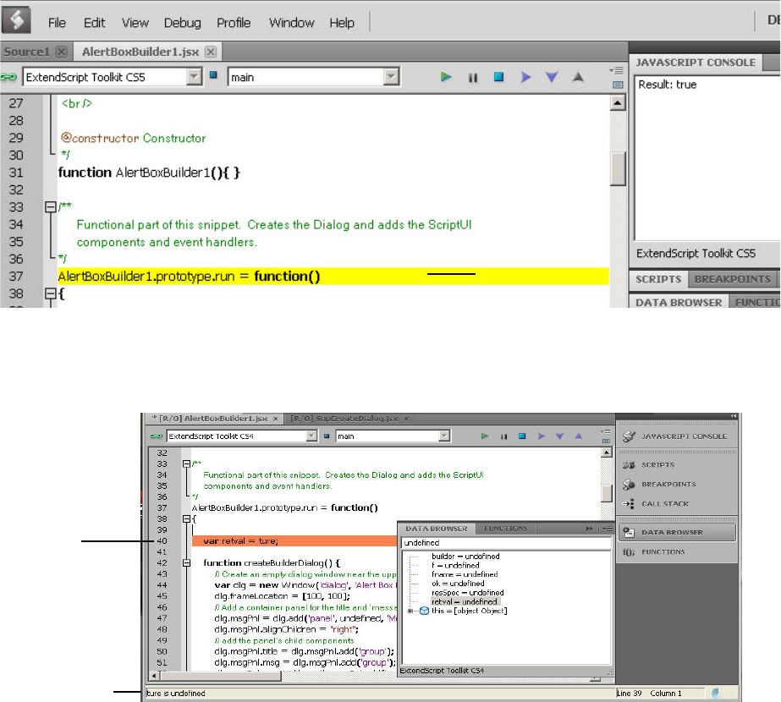This screenshot has width=781, height=702.
Task: Open the Profile menu
Action: click(234, 23)
